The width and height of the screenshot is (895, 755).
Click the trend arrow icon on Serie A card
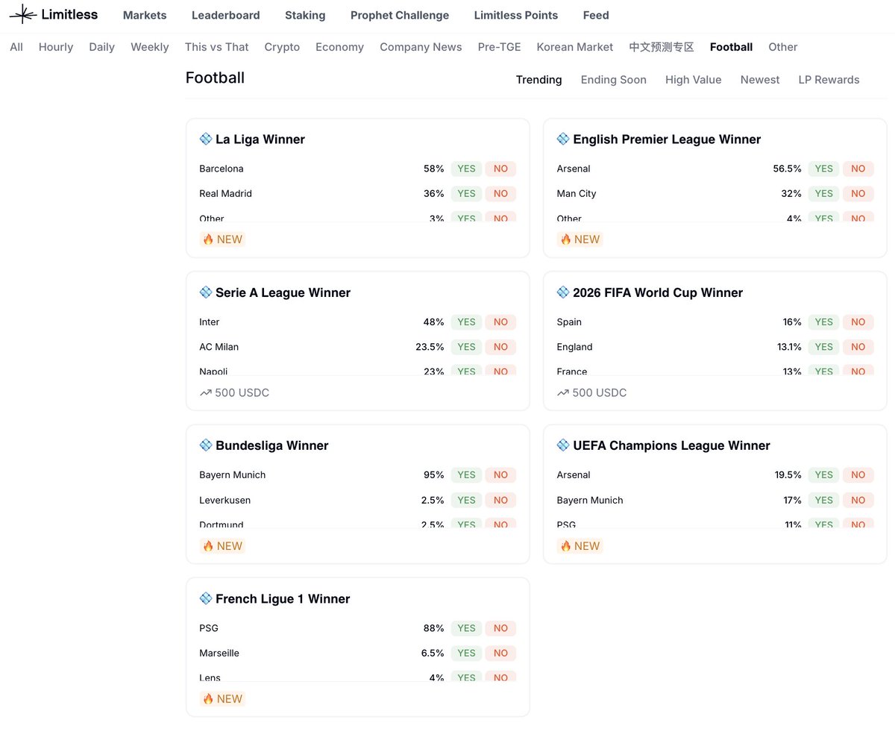(x=206, y=392)
